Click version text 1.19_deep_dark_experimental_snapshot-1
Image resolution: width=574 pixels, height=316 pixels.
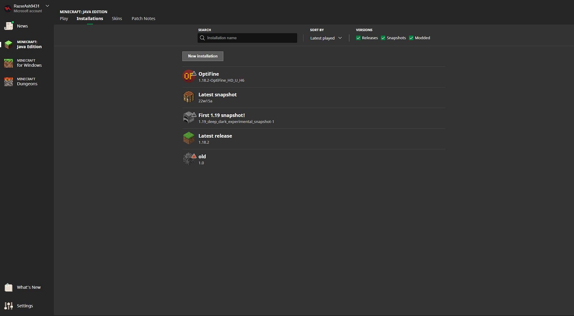236,122
